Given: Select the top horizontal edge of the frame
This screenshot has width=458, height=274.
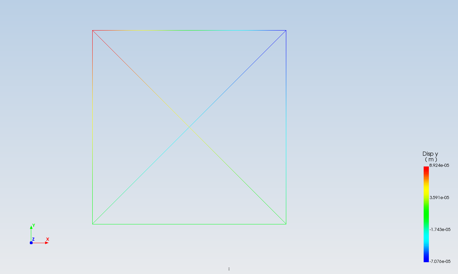Looking at the screenshot, I should pos(189,30).
